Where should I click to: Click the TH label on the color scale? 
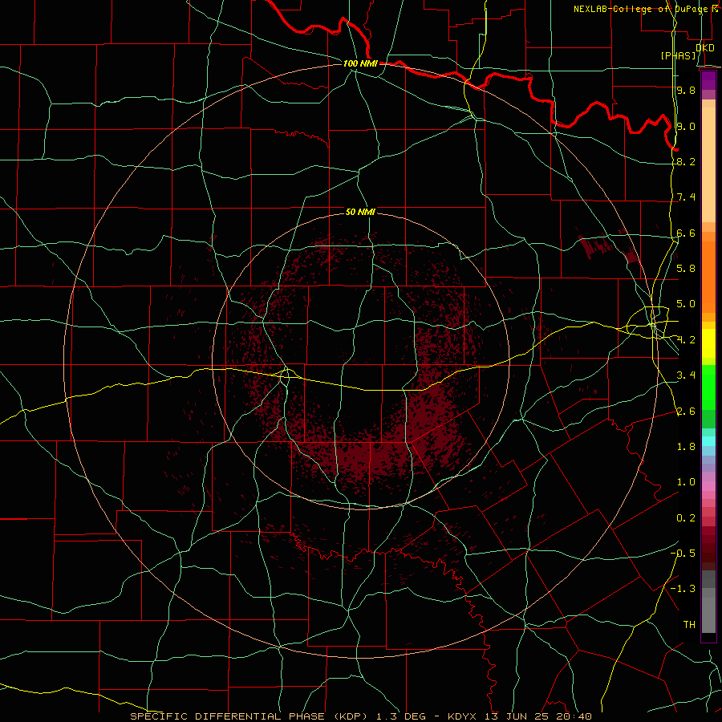689,625
